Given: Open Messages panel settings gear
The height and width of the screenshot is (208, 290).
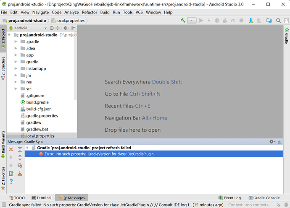Looking at the screenshot, I should click(272, 142).
